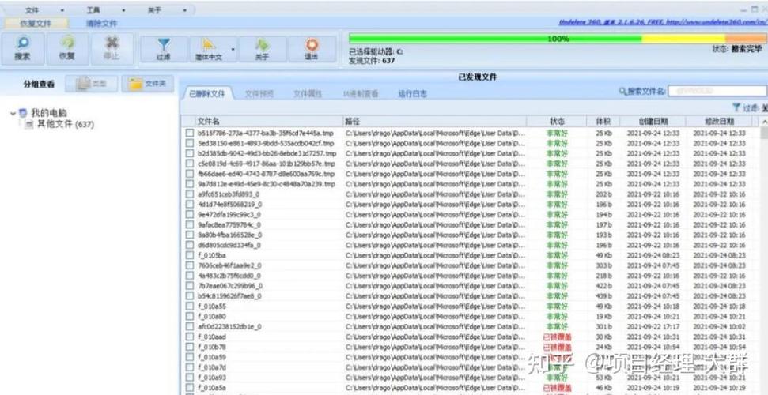Switch to the 恢复文件 ribbon tab
This screenshot has width=768, height=395.
(x=36, y=23)
